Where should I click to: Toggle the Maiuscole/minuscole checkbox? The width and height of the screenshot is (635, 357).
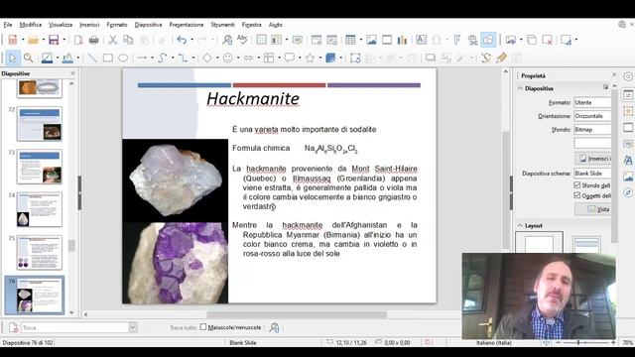click(x=203, y=326)
